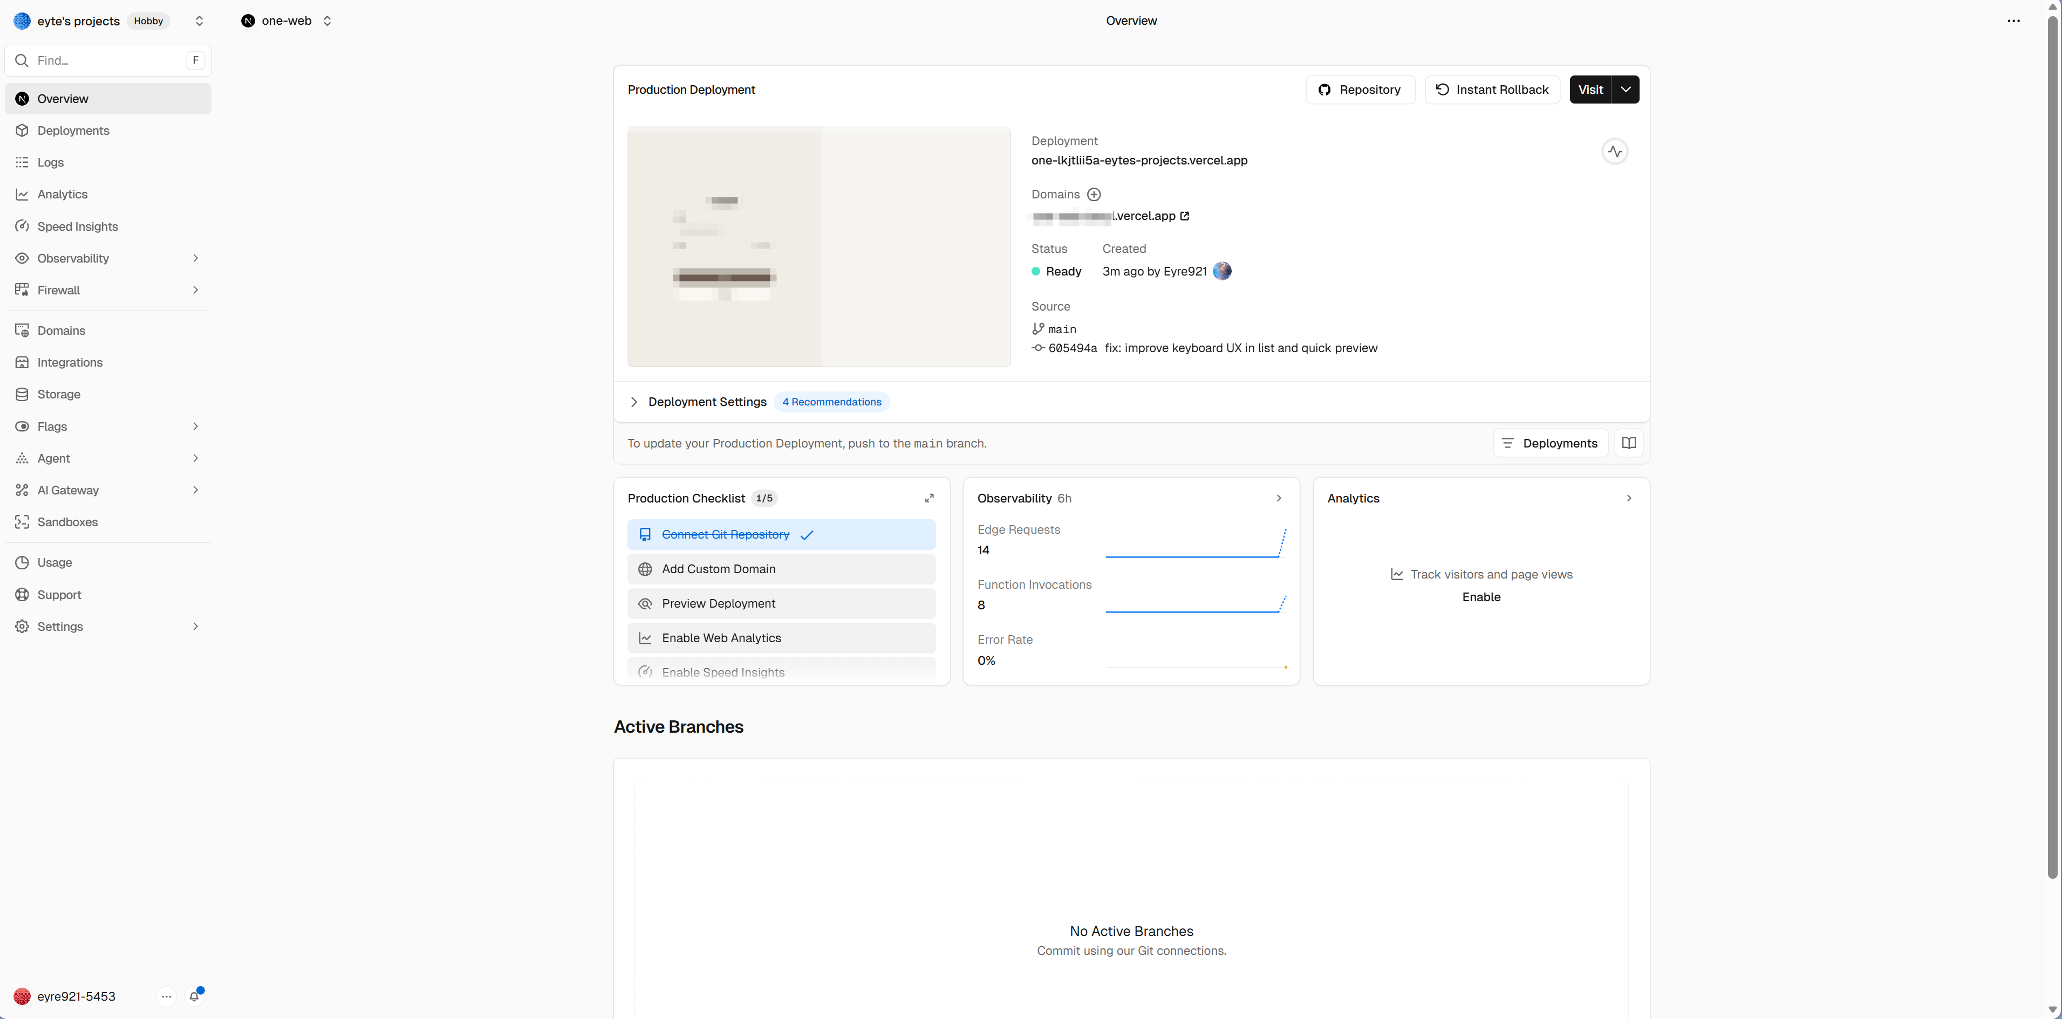The image size is (2062, 1019).
Task: Click the add domain plus icon
Action: click(x=1094, y=194)
